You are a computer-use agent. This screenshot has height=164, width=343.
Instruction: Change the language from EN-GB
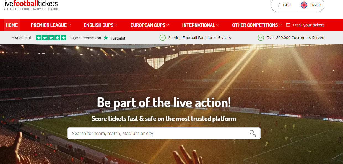pyautogui.click(x=311, y=5)
